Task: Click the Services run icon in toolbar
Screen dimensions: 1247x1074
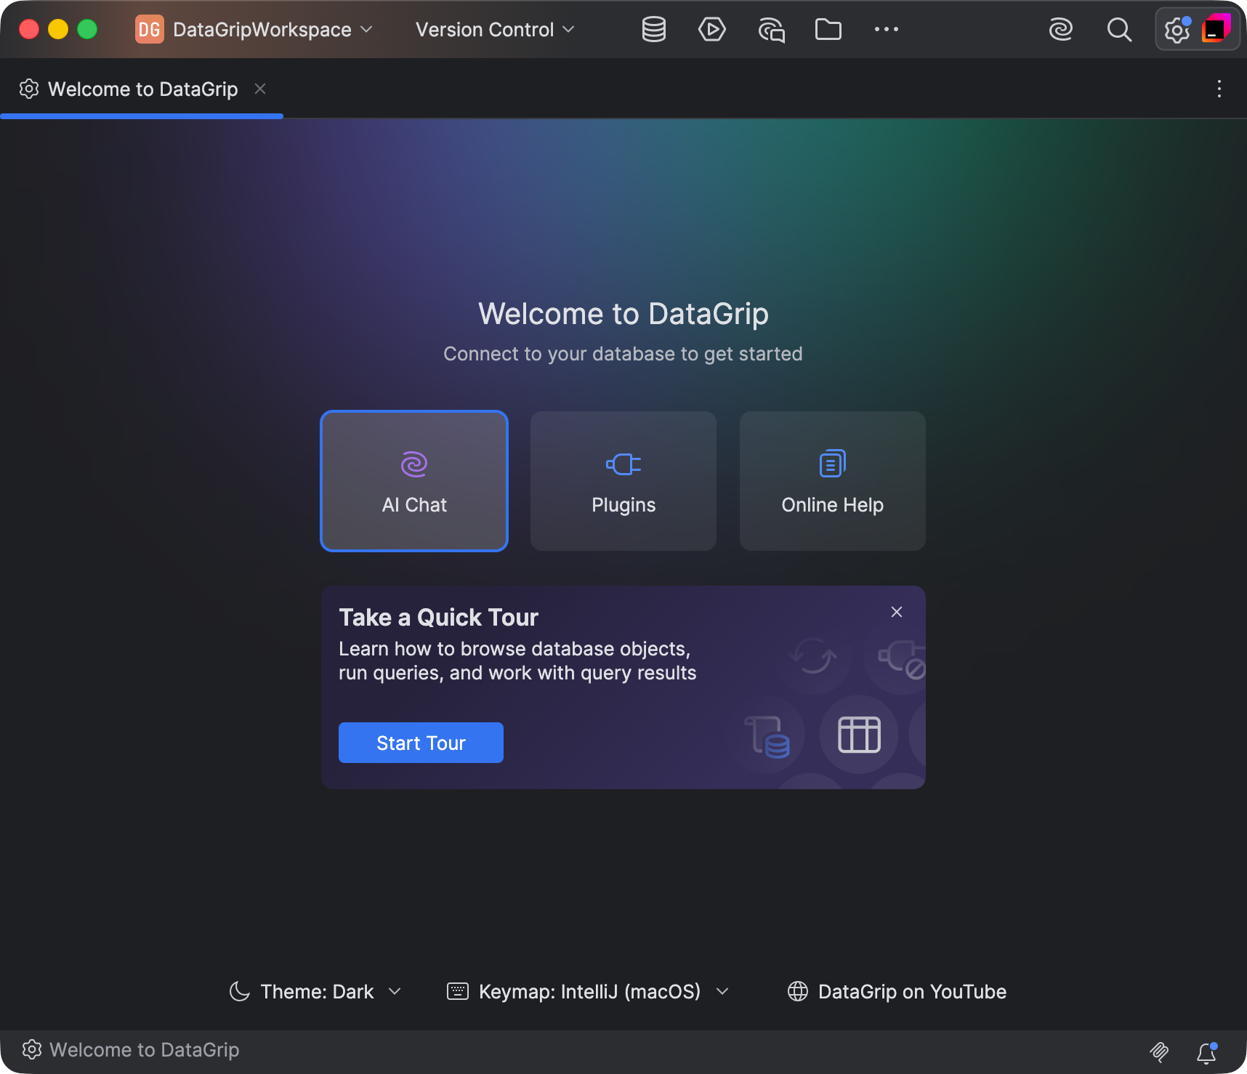Action: coord(712,30)
